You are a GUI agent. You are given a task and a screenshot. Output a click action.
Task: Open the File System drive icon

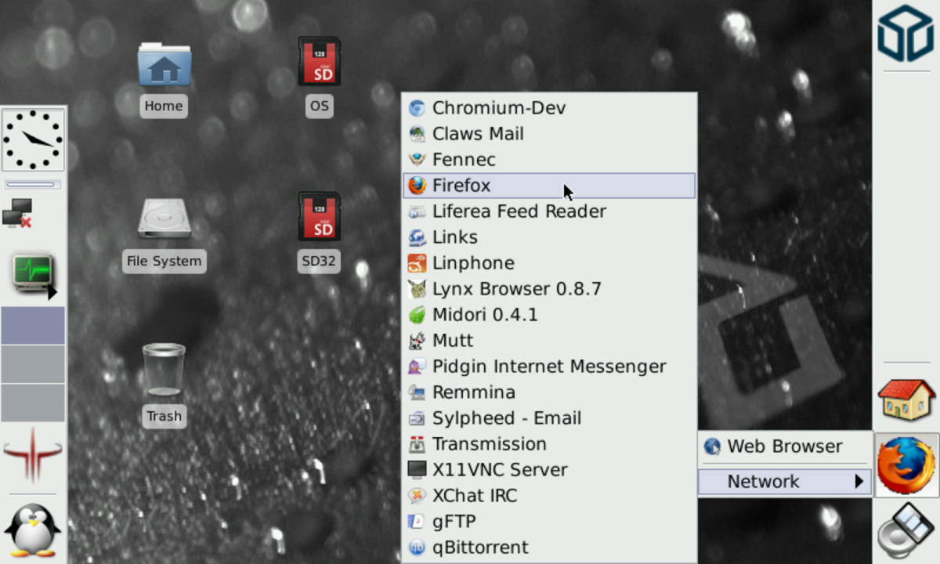pyautogui.click(x=164, y=219)
